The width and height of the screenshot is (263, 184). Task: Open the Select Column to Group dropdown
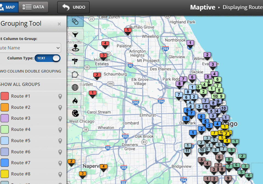pyautogui.click(x=30, y=48)
